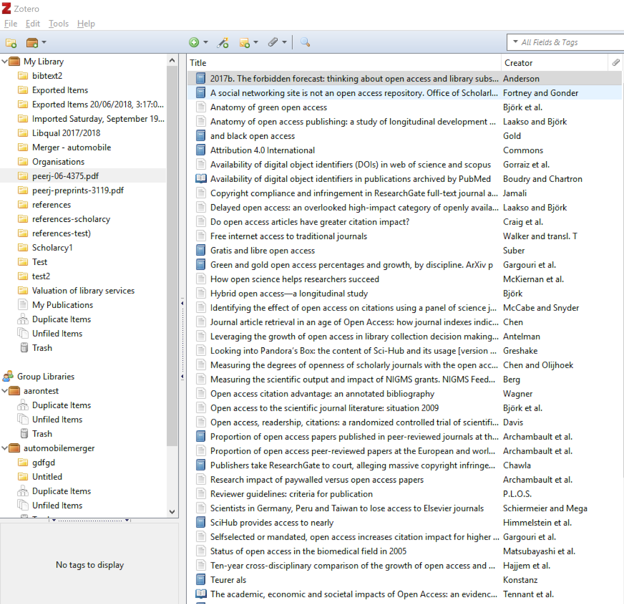This screenshot has height=604, width=624.
Task: Select the Gratis and libre open access item
Action: (x=262, y=250)
